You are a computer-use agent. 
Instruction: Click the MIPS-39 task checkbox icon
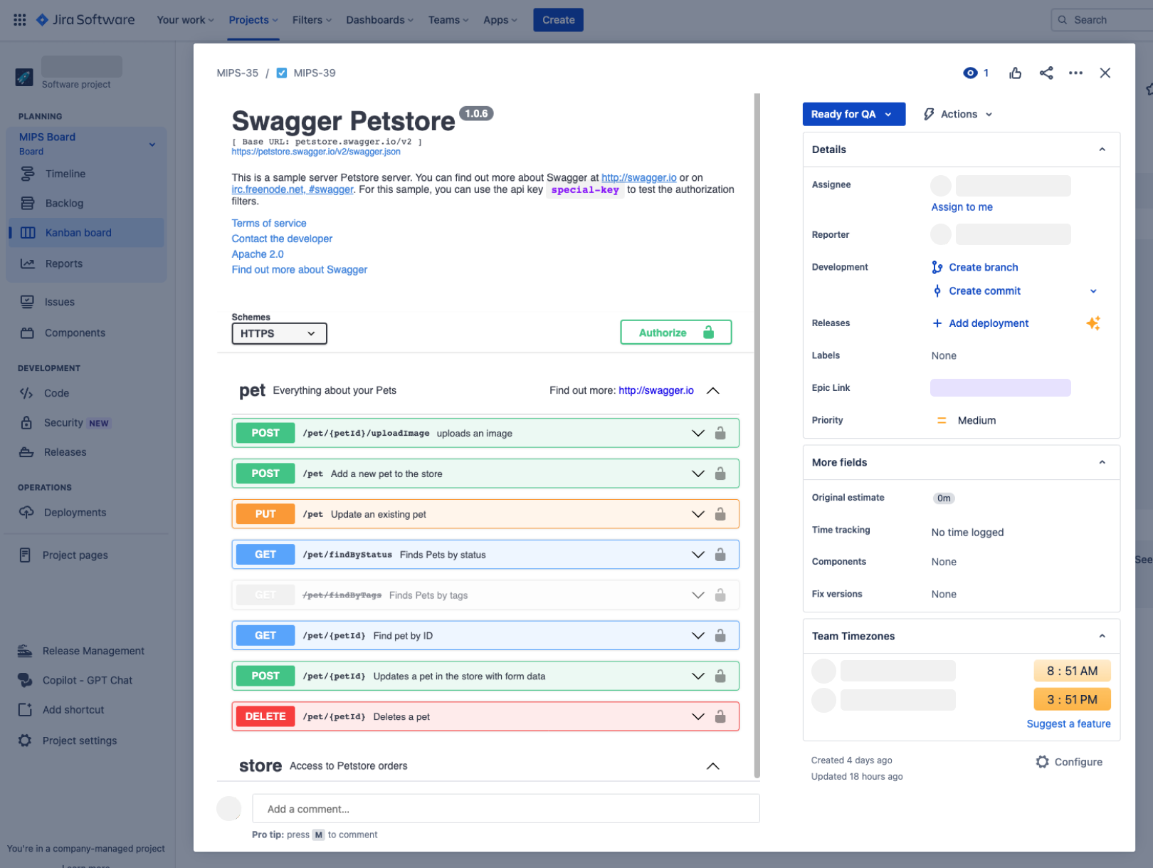coord(282,73)
